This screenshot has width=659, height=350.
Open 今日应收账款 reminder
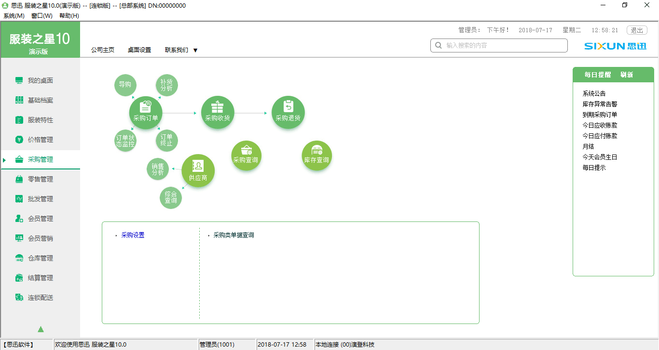[600, 125]
